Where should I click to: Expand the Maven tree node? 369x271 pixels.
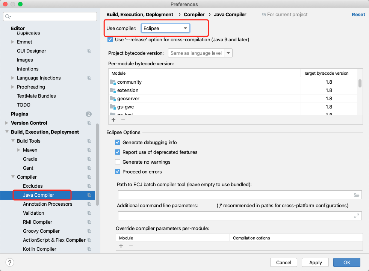19,150
